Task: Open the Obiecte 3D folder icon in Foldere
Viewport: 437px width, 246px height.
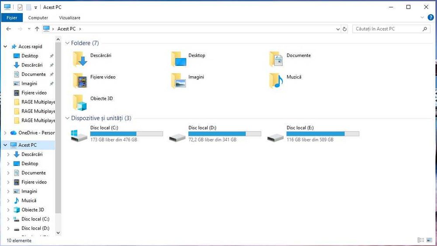Action: click(x=80, y=102)
